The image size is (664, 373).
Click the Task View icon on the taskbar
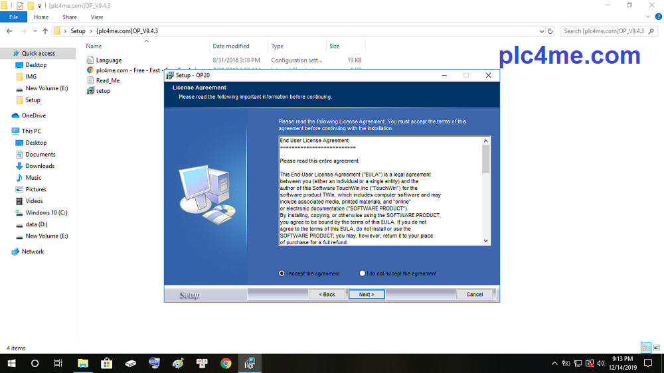pyautogui.click(x=58, y=363)
